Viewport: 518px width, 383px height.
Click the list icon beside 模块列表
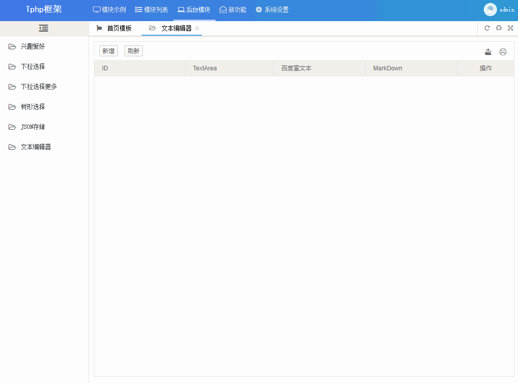point(139,10)
